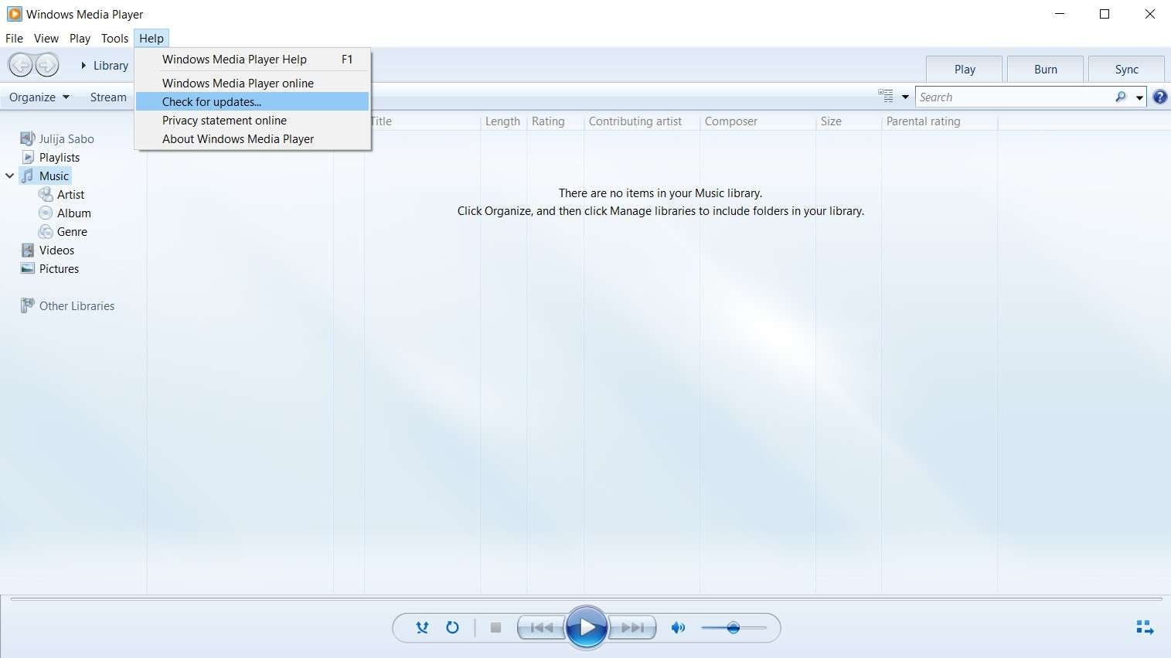
Task: Select Julija Sabo library icon
Action: 28,138
